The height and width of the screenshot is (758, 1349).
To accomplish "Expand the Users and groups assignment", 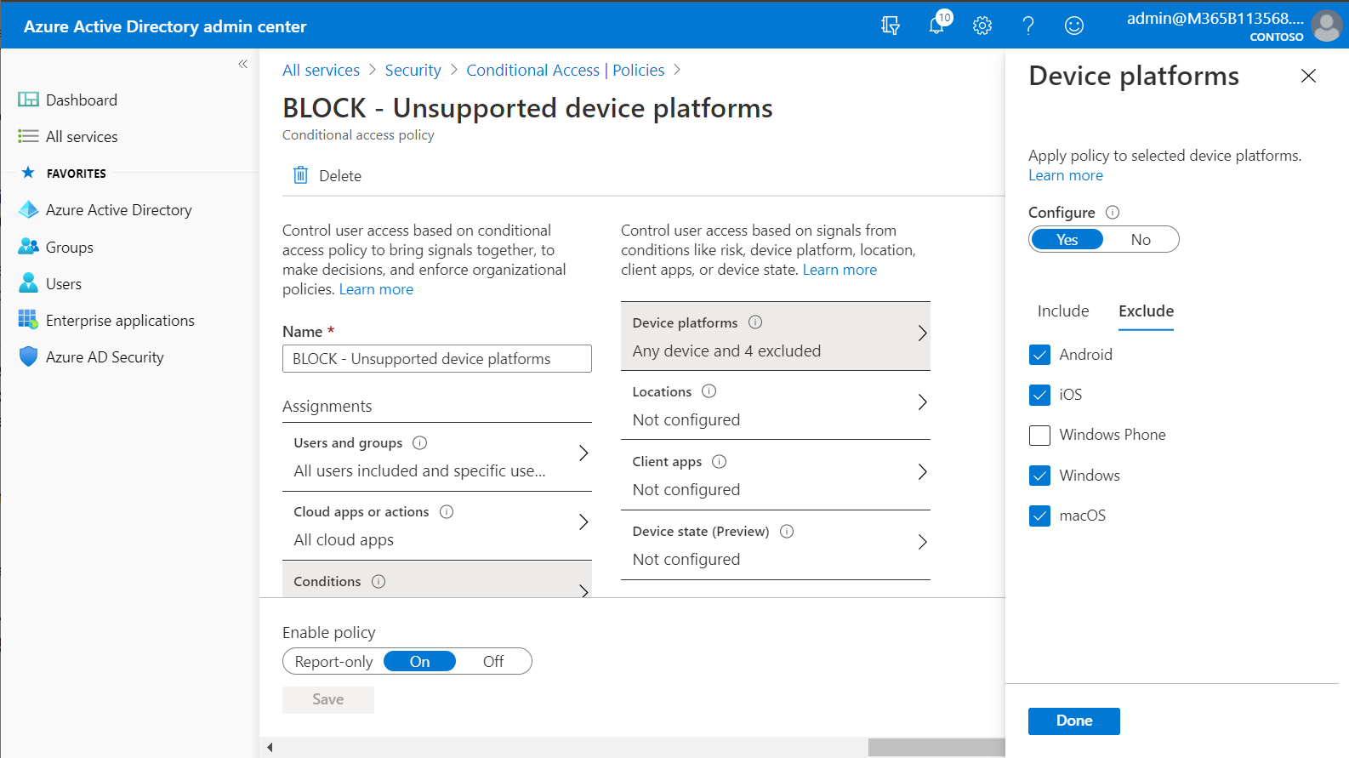I will click(437, 456).
